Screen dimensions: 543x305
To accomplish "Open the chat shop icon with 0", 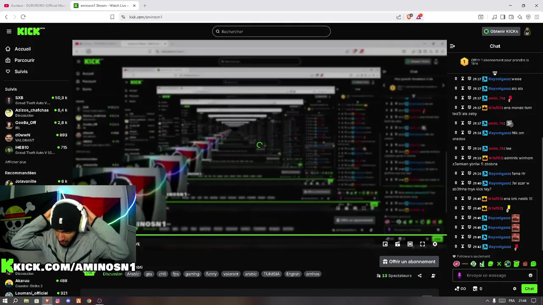I will coord(477,289).
